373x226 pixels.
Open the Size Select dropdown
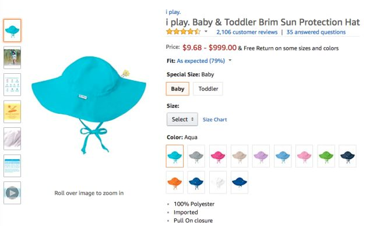(x=182, y=119)
